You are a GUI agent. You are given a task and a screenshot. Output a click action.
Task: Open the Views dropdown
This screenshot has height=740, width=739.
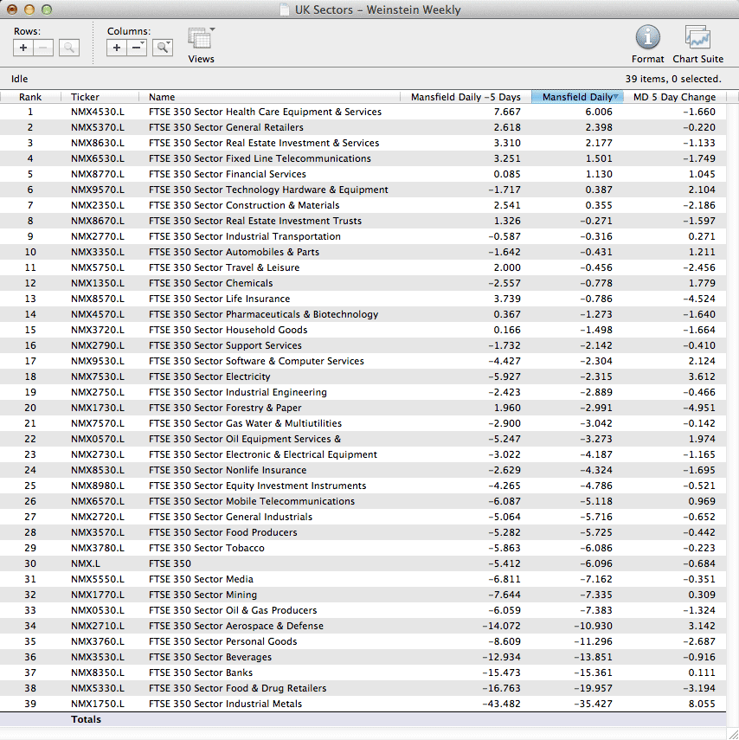[x=201, y=40]
